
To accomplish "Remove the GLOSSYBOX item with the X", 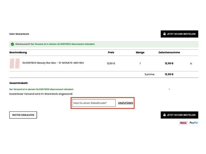I will (x=191, y=64).
